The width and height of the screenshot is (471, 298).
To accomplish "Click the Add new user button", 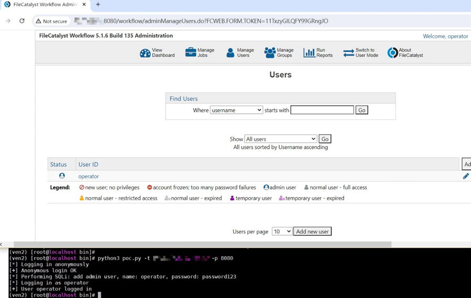I will click(x=312, y=231).
